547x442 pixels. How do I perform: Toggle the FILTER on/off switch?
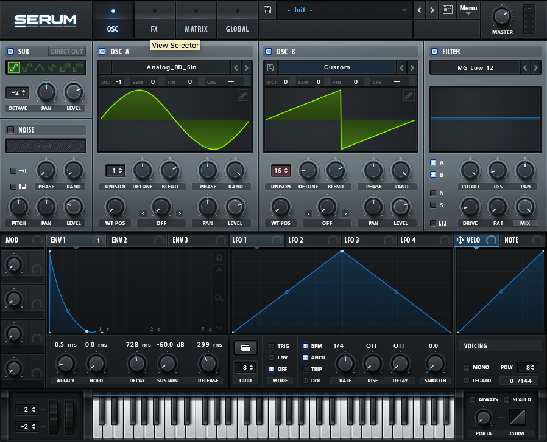pos(435,51)
